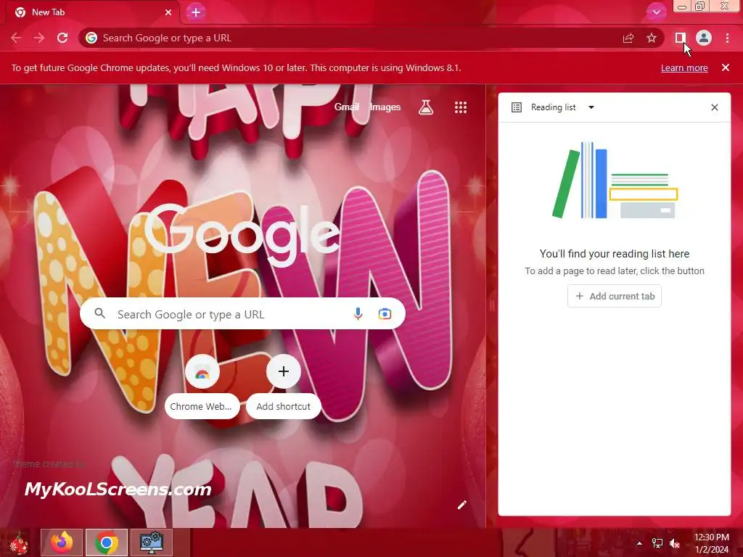Open the MyKoolScreens.com theme link
The height and width of the screenshot is (557, 743).
pos(118,489)
